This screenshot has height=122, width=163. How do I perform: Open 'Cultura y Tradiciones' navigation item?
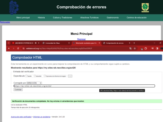[x=62, y=18]
